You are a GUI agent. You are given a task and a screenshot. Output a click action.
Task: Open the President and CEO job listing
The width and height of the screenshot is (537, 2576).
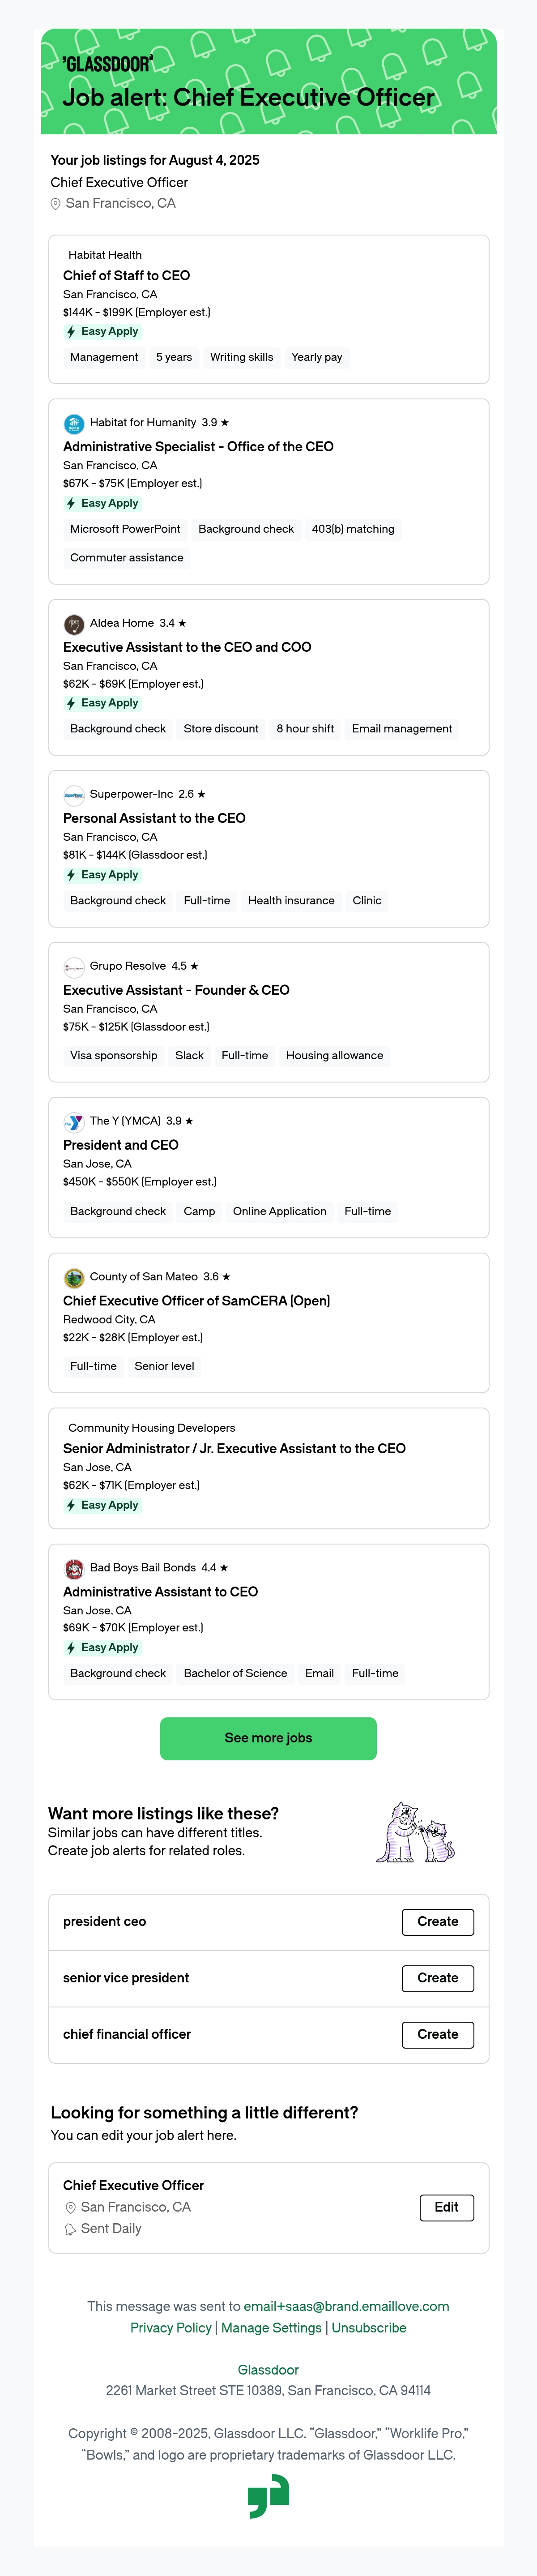point(121,1145)
